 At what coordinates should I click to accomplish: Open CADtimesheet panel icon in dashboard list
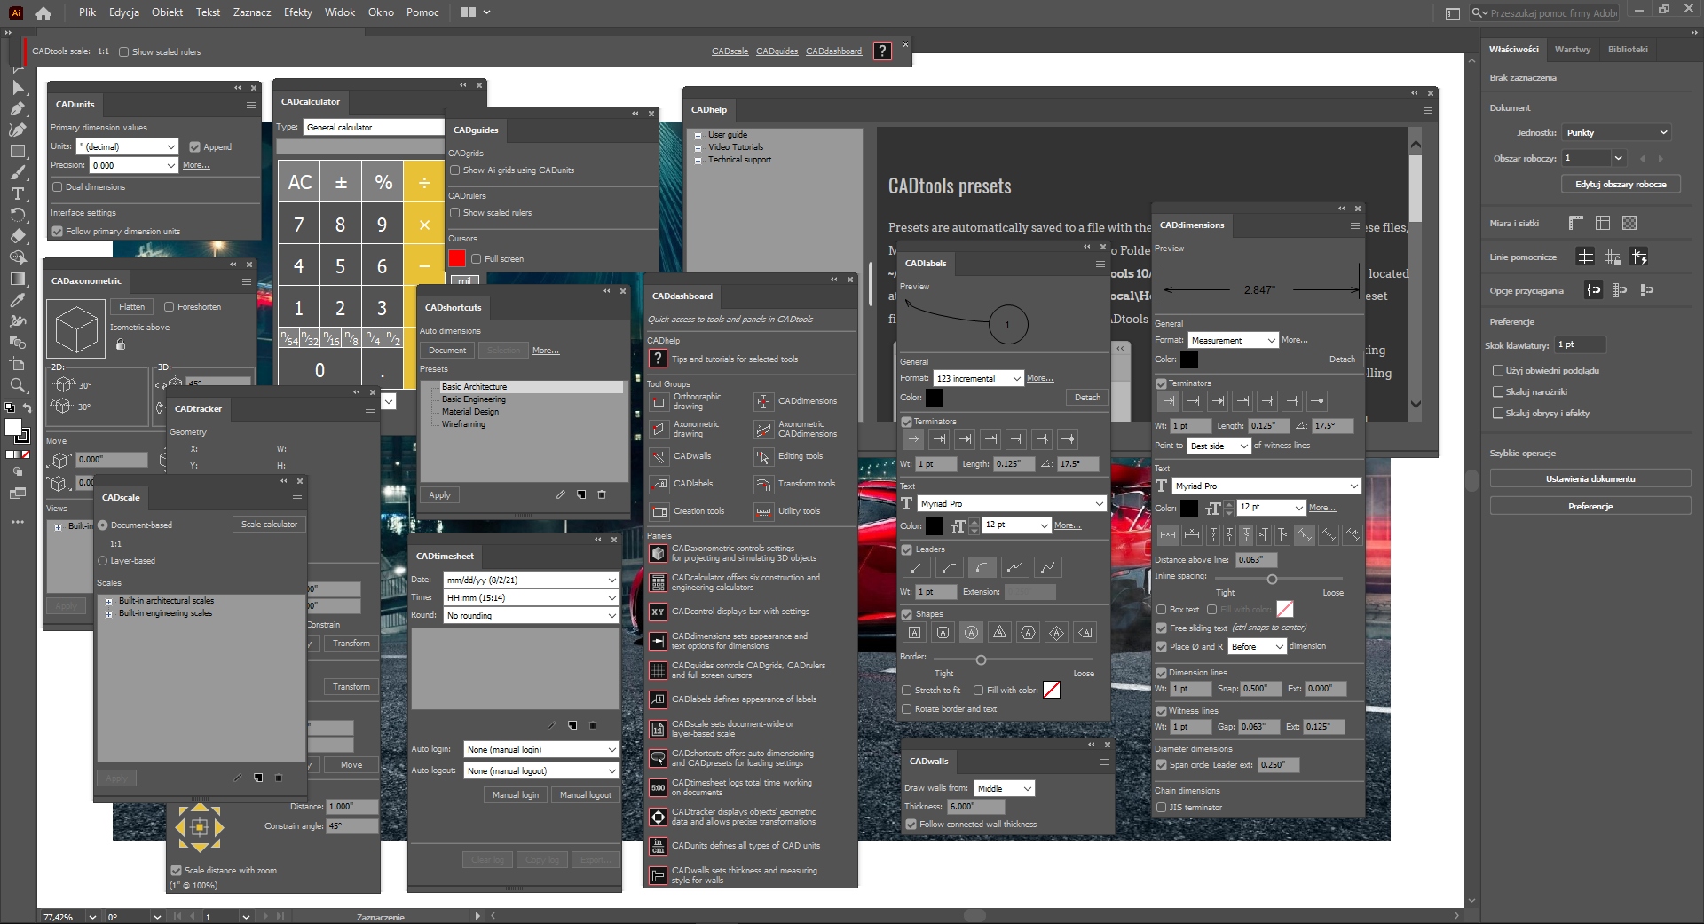click(x=658, y=787)
